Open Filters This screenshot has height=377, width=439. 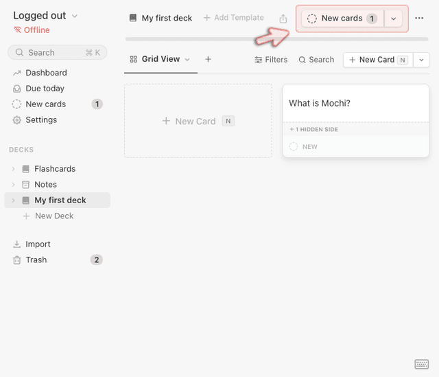271,60
